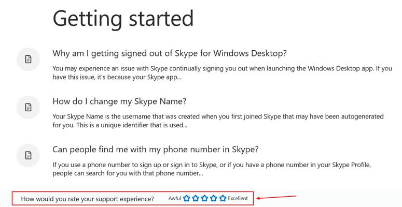Image resolution: width=402 pixels, height=207 pixels.
Task: Click the Skype Name article description paragraph
Action: (218, 121)
